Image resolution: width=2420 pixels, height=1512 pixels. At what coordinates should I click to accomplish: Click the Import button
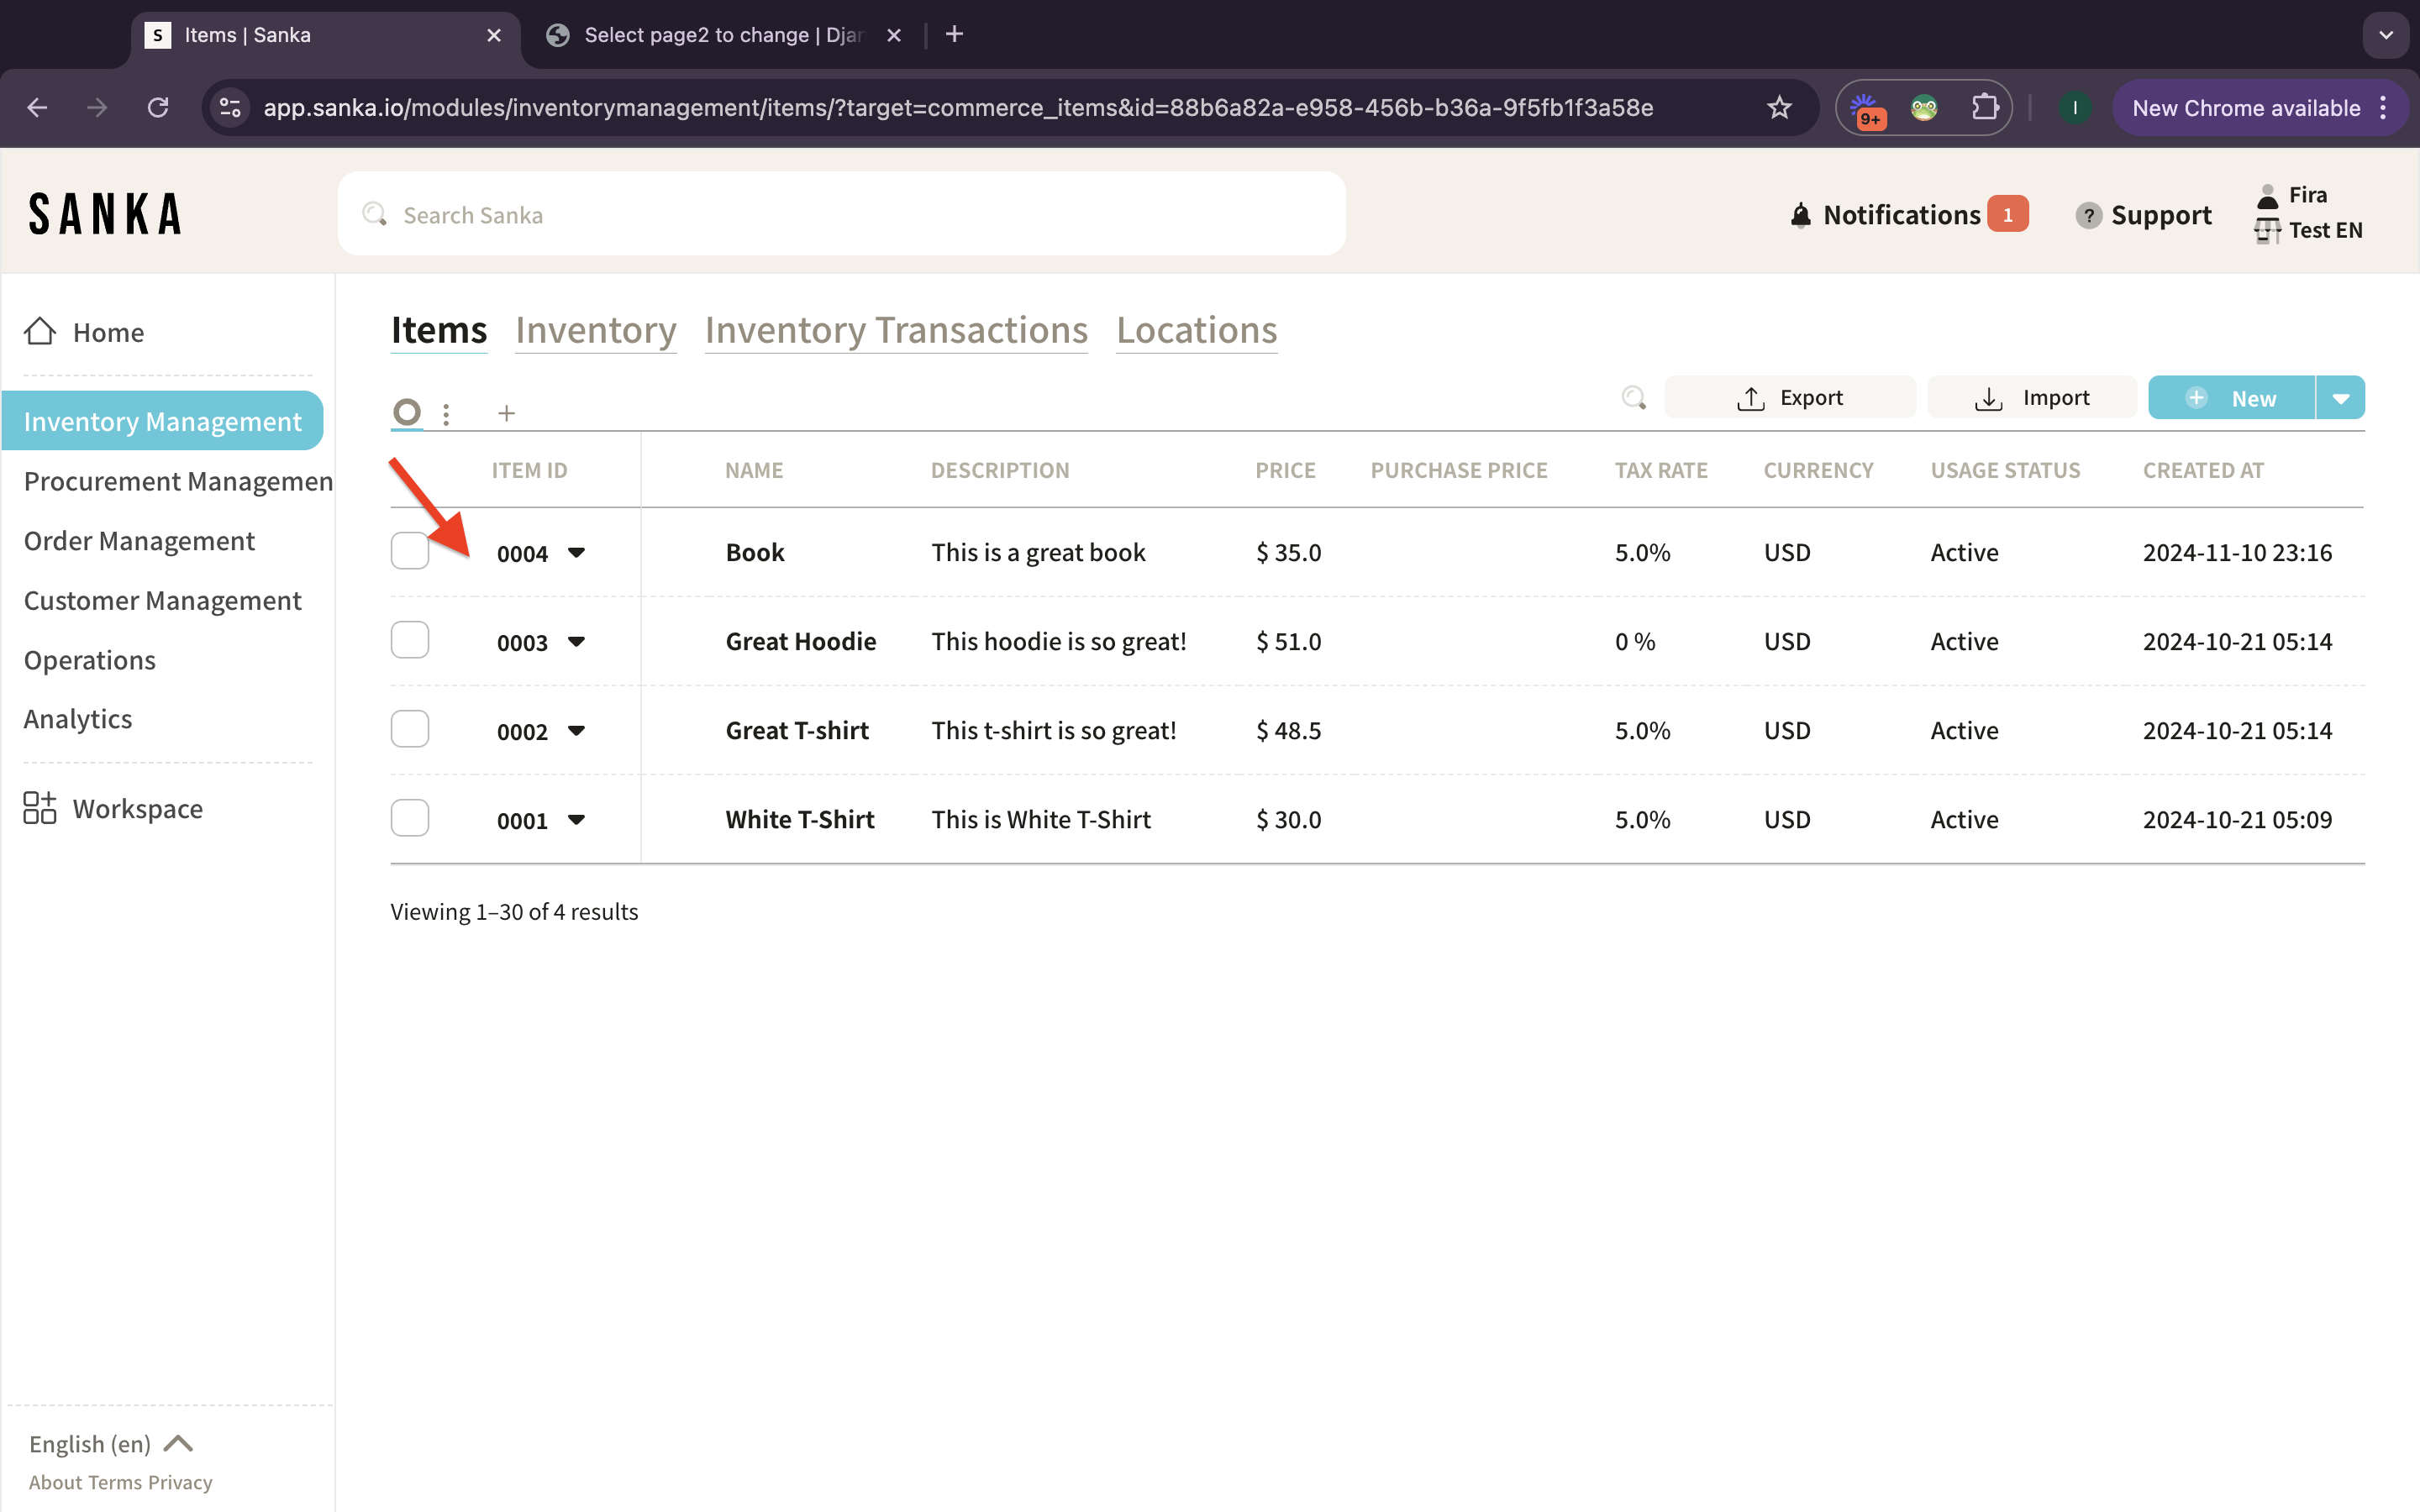coord(2032,398)
